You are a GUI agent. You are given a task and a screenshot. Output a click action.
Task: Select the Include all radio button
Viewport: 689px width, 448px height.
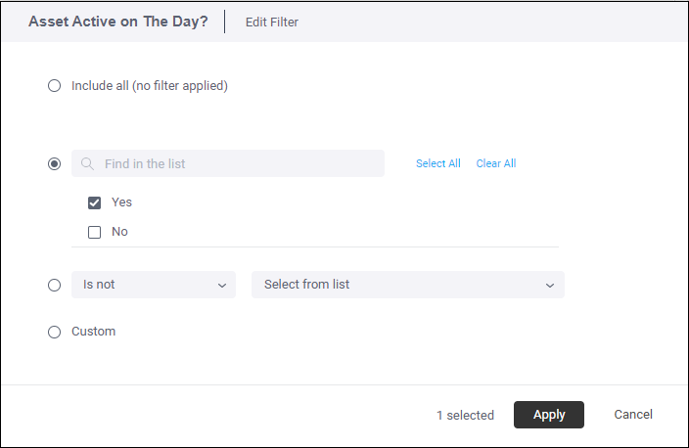click(55, 86)
